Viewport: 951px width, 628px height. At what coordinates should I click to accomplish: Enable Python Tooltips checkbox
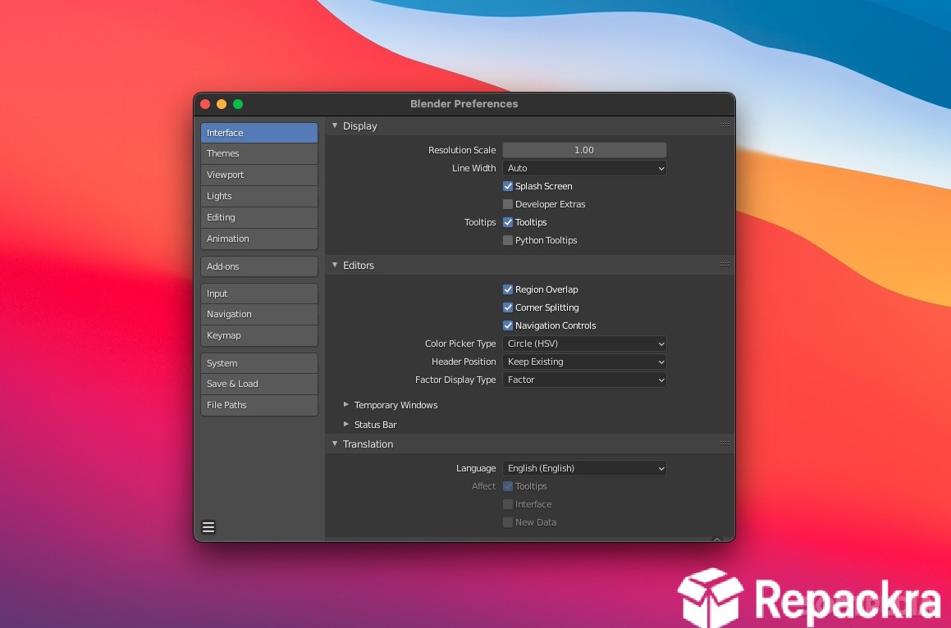pos(508,240)
